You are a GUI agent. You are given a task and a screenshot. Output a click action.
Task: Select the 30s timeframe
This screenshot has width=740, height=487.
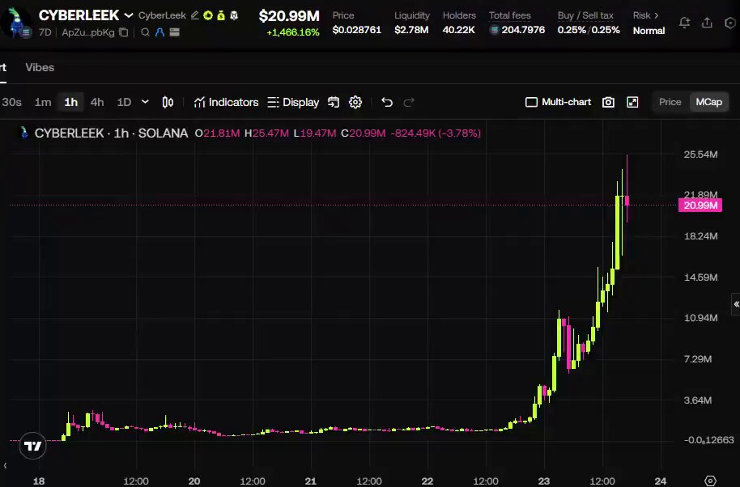(12, 102)
